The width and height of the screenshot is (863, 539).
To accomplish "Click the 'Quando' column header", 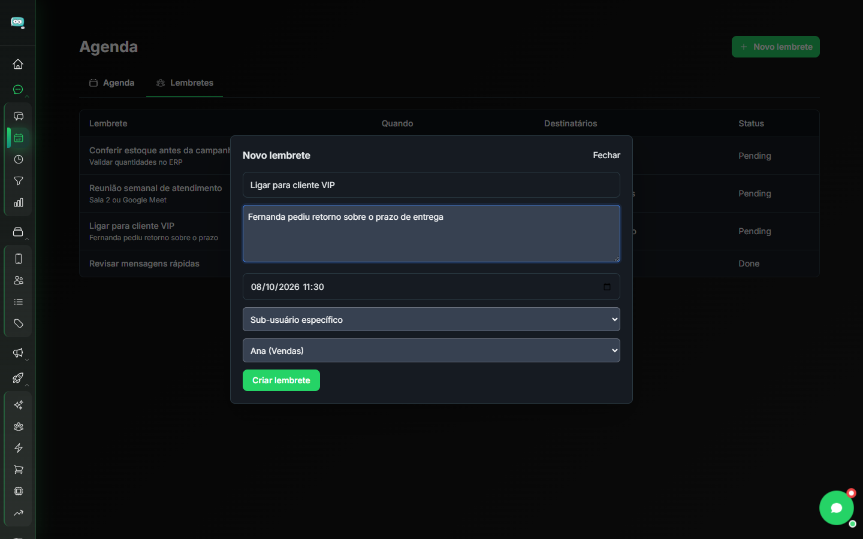I will (x=397, y=123).
